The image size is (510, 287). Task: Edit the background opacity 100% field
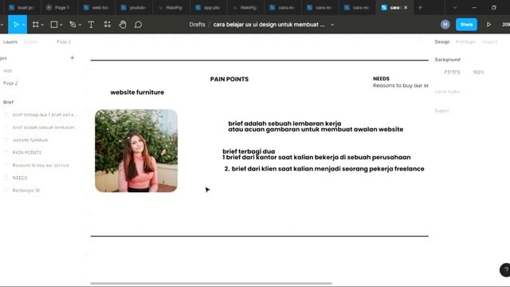(478, 73)
